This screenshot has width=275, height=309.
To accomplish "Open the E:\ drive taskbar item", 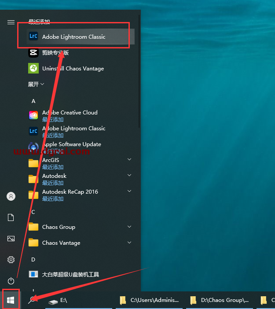I will 79,300.
